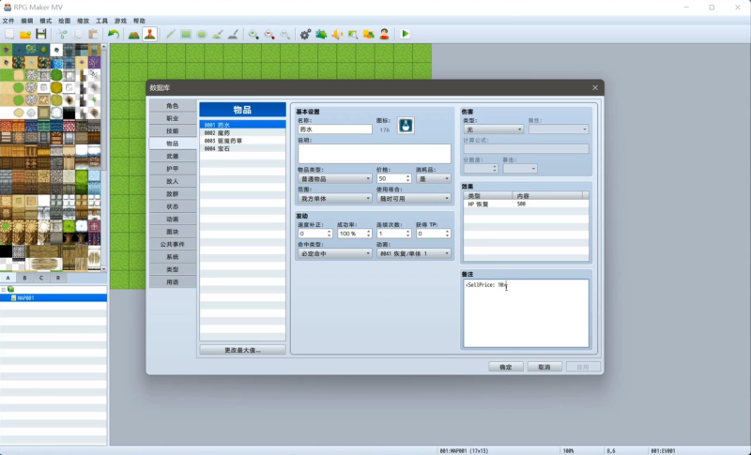Start Playtest with the green play icon
The width and height of the screenshot is (751, 455).
[x=405, y=34]
